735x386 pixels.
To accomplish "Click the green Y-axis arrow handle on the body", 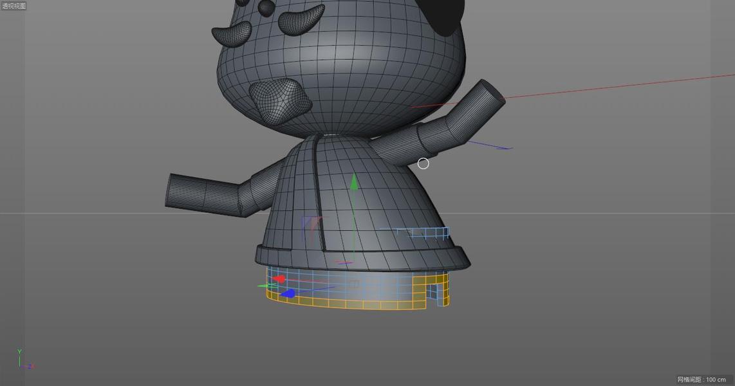I will (x=354, y=181).
